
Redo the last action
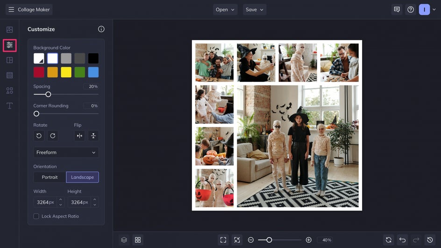[x=416, y=240]
